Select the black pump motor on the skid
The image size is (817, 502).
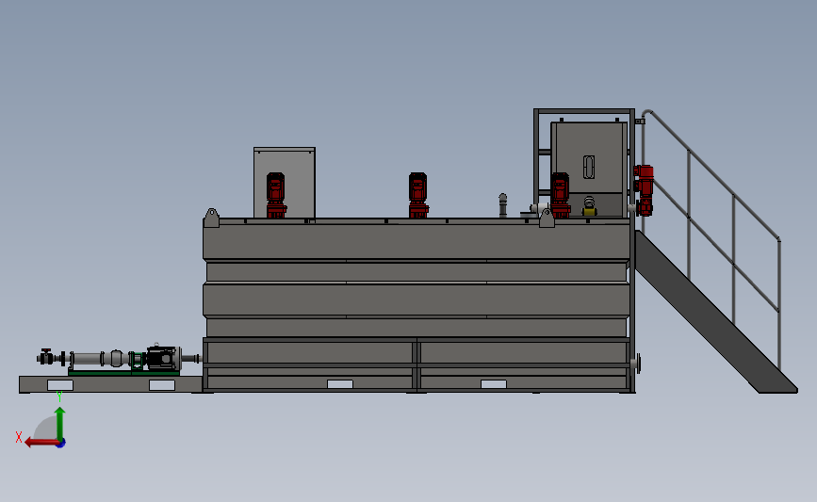164,358
